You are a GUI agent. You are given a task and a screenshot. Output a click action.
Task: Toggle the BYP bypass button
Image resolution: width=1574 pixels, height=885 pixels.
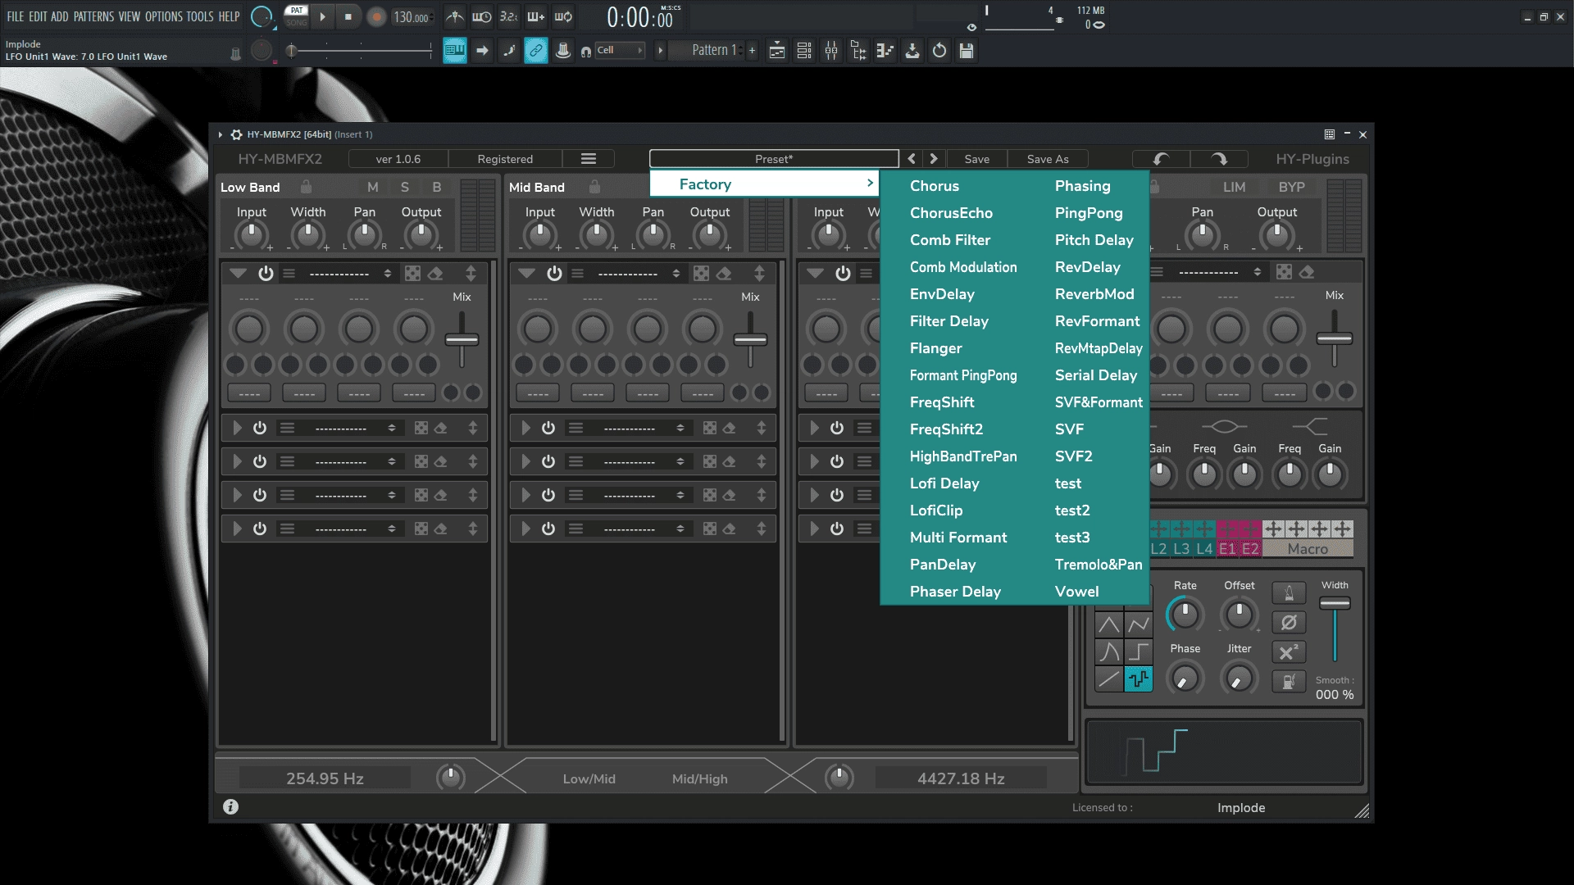click(x=1291, y=187)
